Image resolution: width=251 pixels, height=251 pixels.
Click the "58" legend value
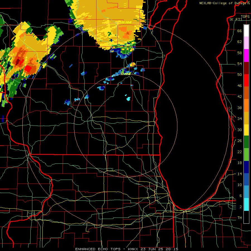tap(240, 53)
